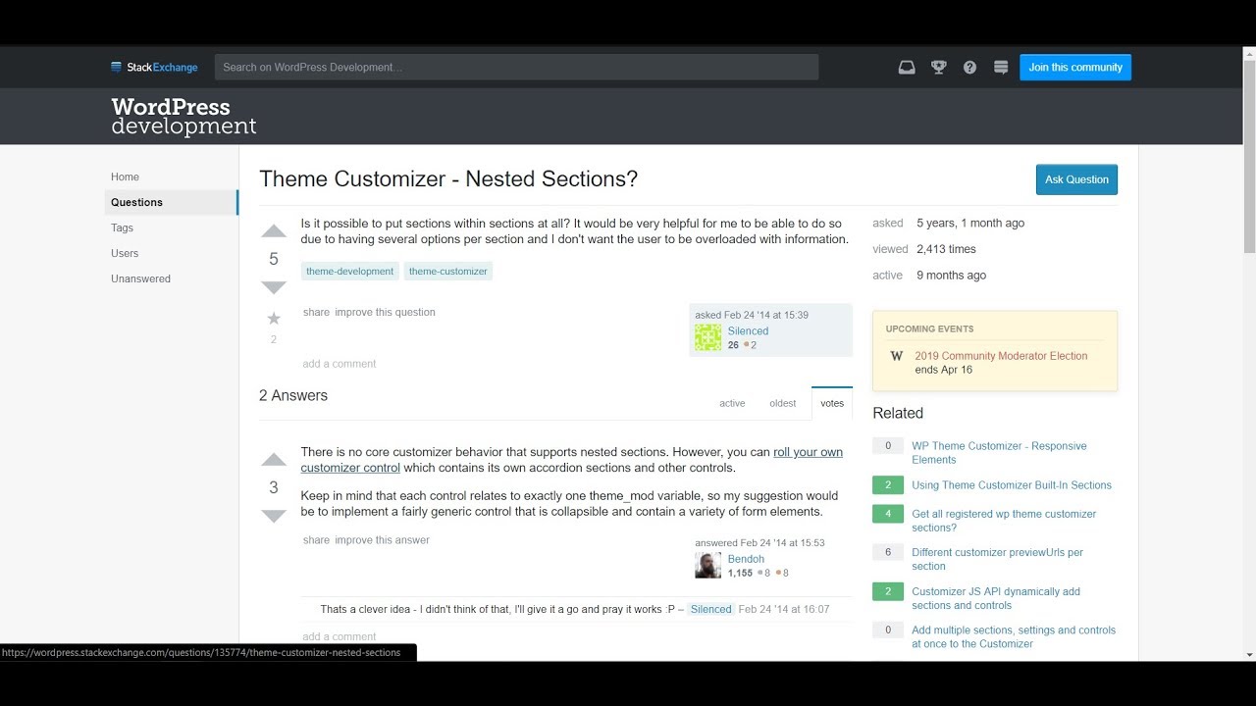Open Add multiple sections, settings and controls
The width and height of the screenshot is (1256, 706).
[x=1014, y=637]
